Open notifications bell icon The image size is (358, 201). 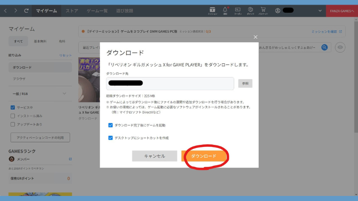[225, 11]
